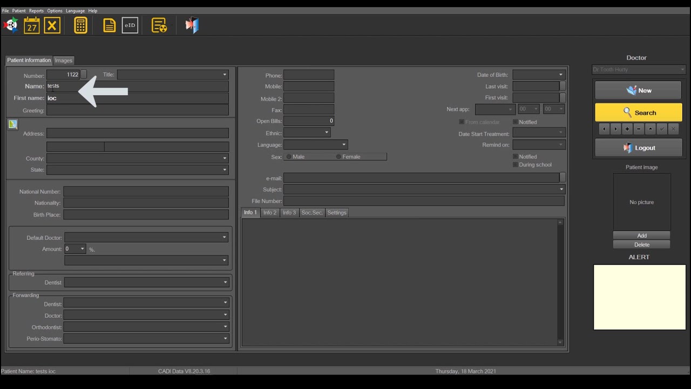This screenshot has width=691, height=389.
Task: Expand the Subject dropdown
Action: [424, 189]
